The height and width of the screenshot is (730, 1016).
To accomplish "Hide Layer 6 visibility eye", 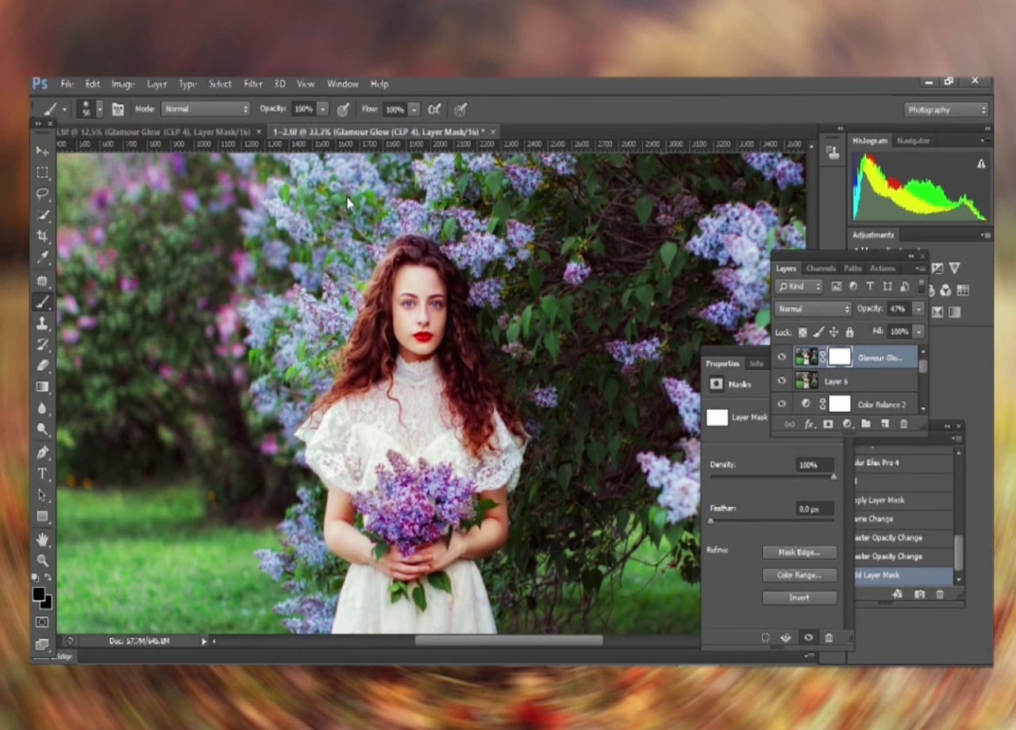I will [x=782, y=382].
